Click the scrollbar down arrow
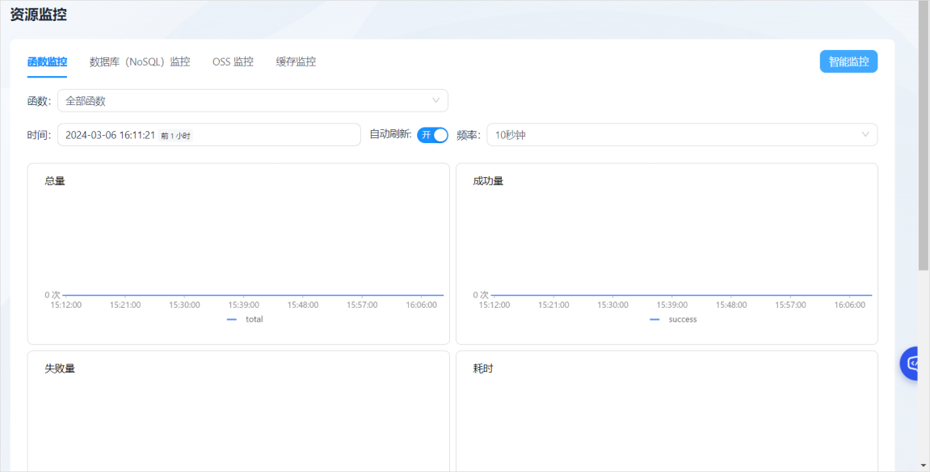Viewport: 930px width, 472px height. point(924,466)
